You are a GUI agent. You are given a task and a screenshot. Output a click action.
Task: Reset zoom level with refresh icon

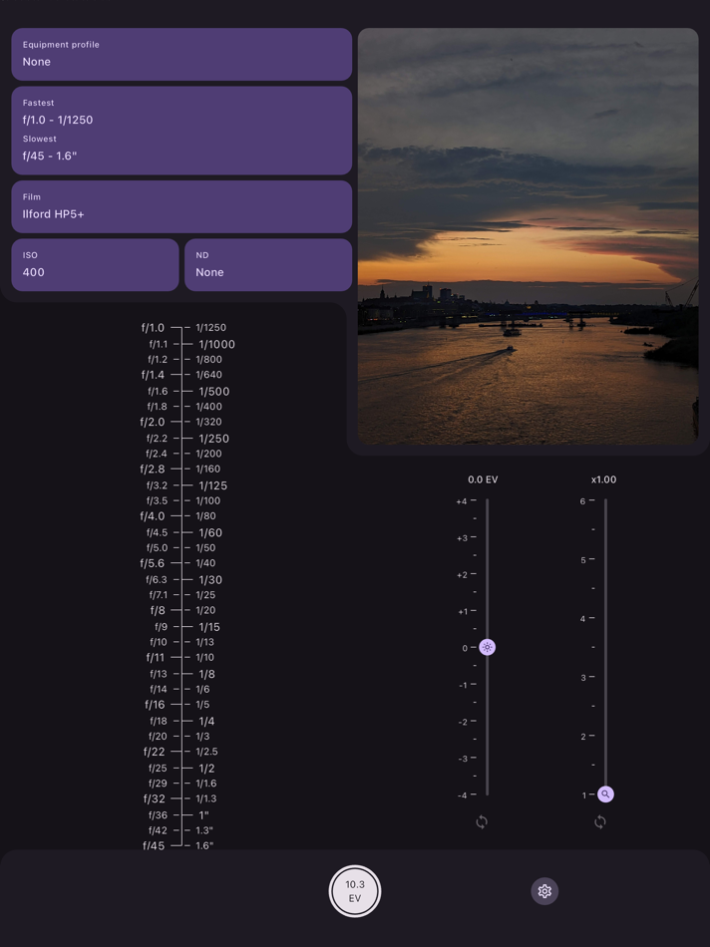point(600,822)
